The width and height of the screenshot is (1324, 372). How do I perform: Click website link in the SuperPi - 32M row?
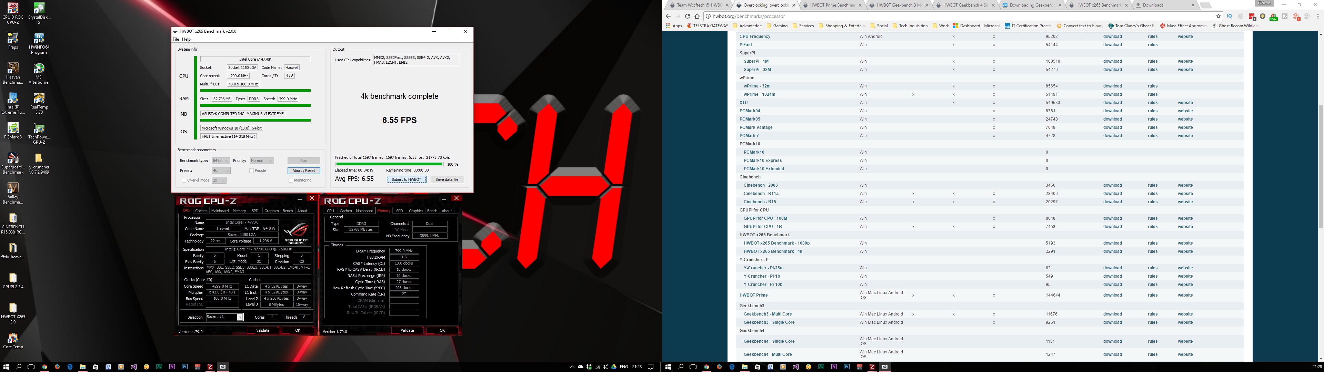tap(1185, 70)
